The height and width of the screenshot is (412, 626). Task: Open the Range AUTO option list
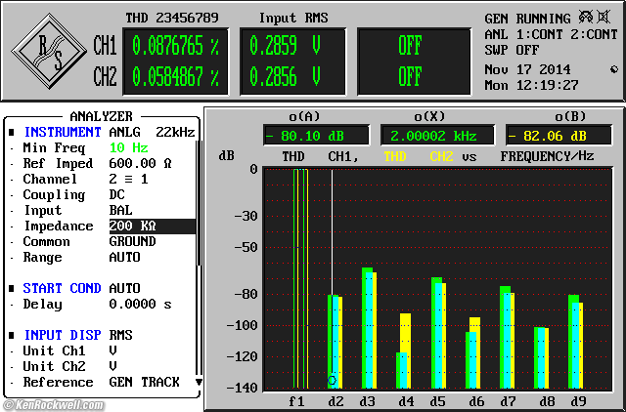(x=124, y=257)
